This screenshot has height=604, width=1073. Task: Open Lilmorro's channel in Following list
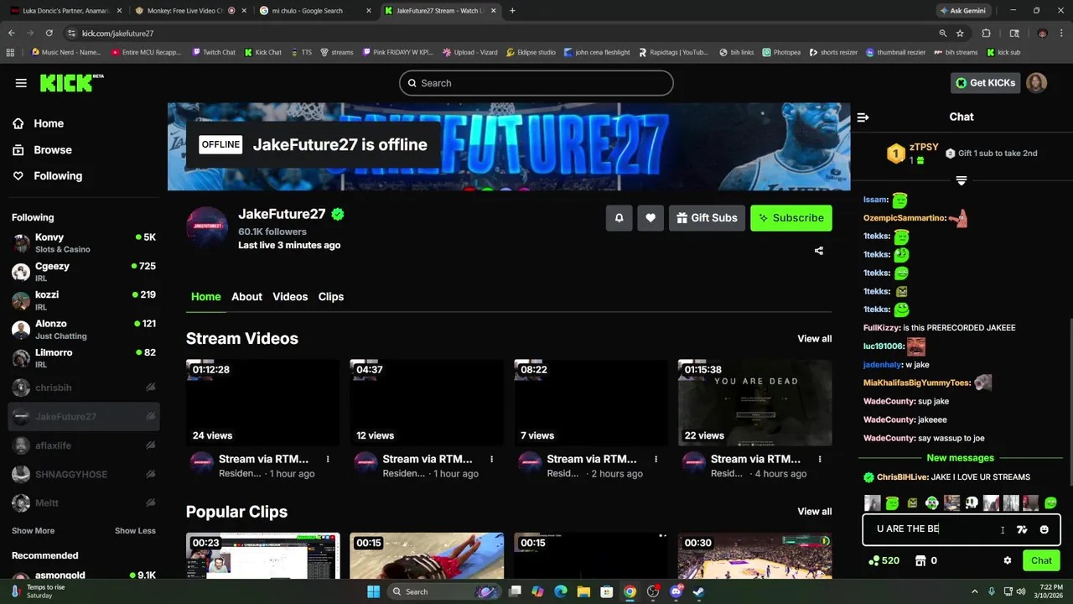84,358
